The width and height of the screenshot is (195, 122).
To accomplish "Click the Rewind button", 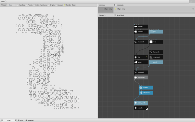I will click(x=30, y=120).
